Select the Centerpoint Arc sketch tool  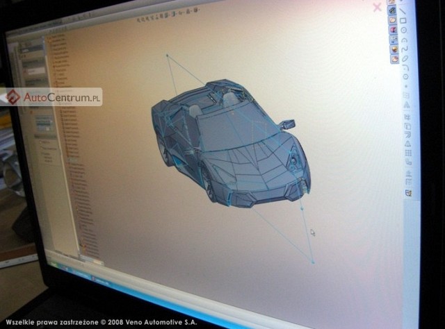[404, 40]
